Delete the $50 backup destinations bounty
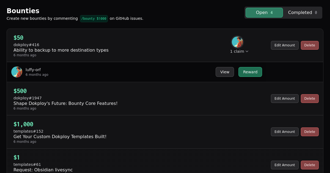The image size is (330, 173). (x=310, y=45)
